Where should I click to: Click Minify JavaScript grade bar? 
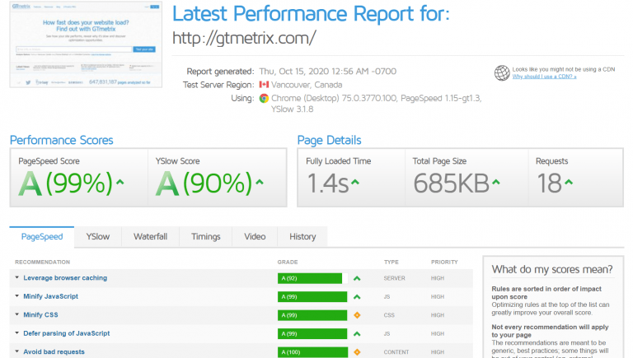point(312,297)
